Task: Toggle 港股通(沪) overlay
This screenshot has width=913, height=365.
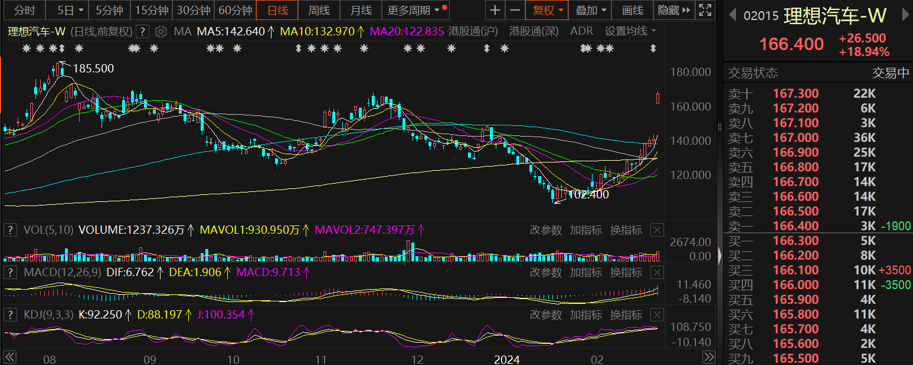Action: point(473,31)
